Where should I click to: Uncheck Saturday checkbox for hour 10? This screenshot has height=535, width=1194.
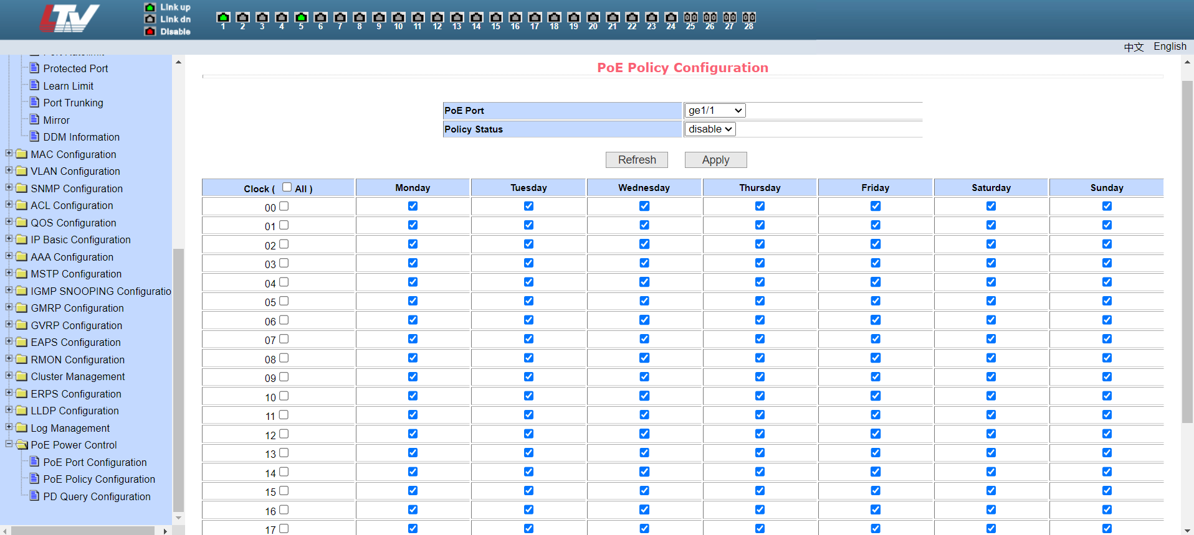pos(991,396)
